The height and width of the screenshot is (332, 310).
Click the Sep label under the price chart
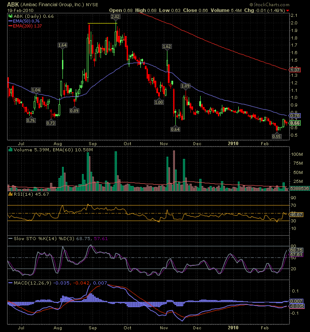pyautogui.click(x=93, y=144)
